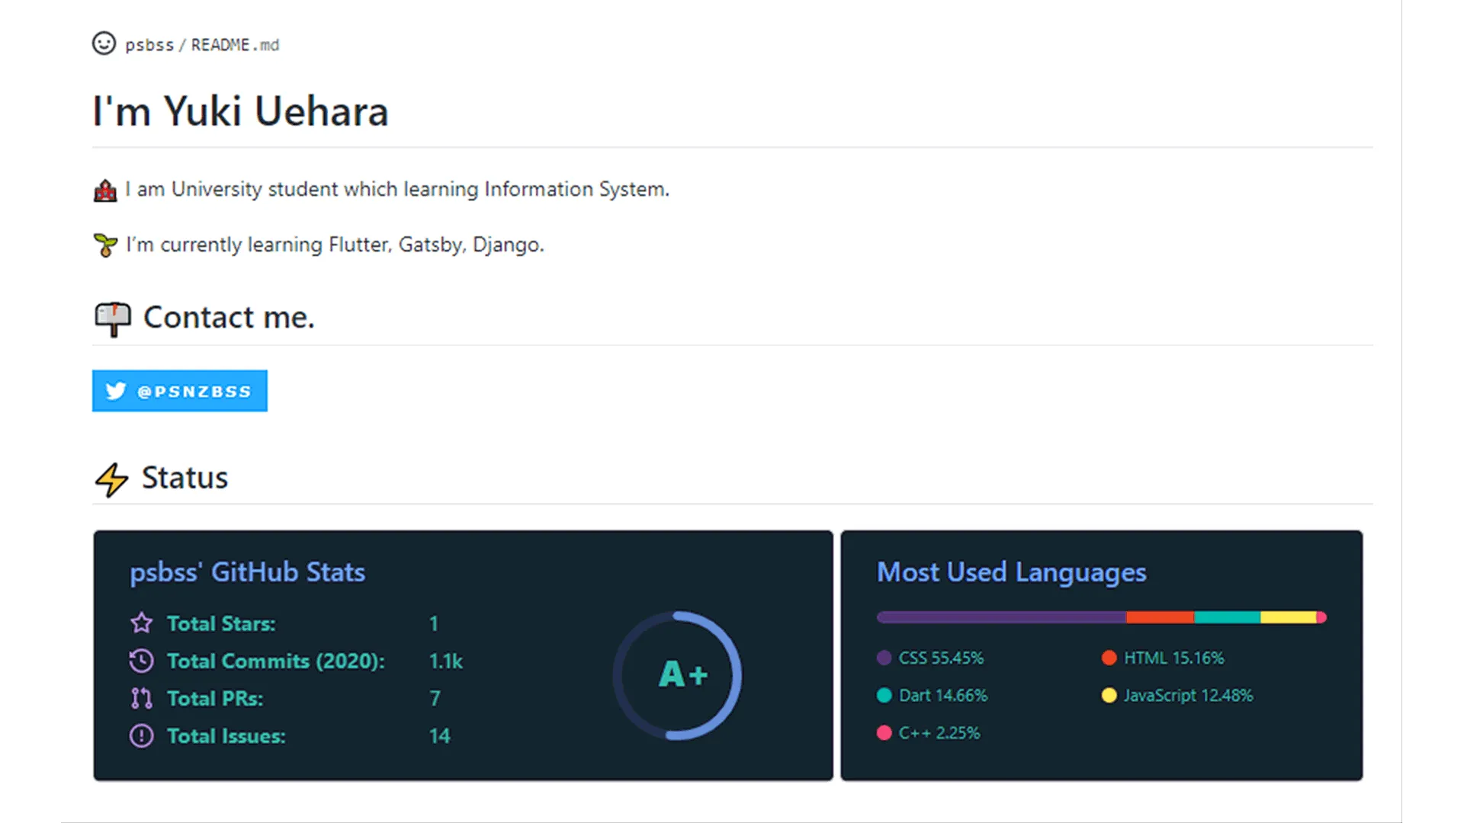The height and width of the screenshot is (823, 1464).
Task: Click the 'Dart 14.66%' label
Action: click(942, 695)
